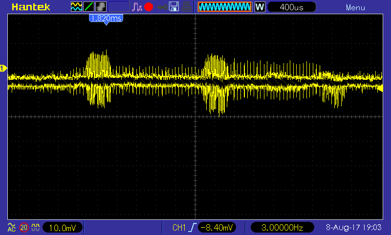Viewport: 391px width, 235px height.
Task: Click the 8-Aug-17 19:03 date and time
Action: coord(353,227)
